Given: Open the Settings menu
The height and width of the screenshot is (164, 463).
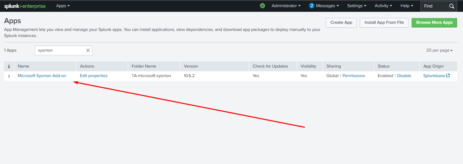Looking at the screenshot, I should coord(357,6).
